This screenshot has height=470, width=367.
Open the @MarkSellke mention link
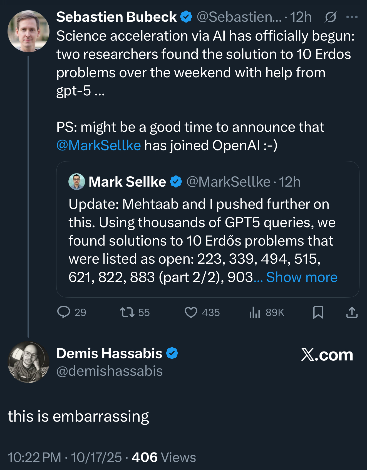[99, 145]
